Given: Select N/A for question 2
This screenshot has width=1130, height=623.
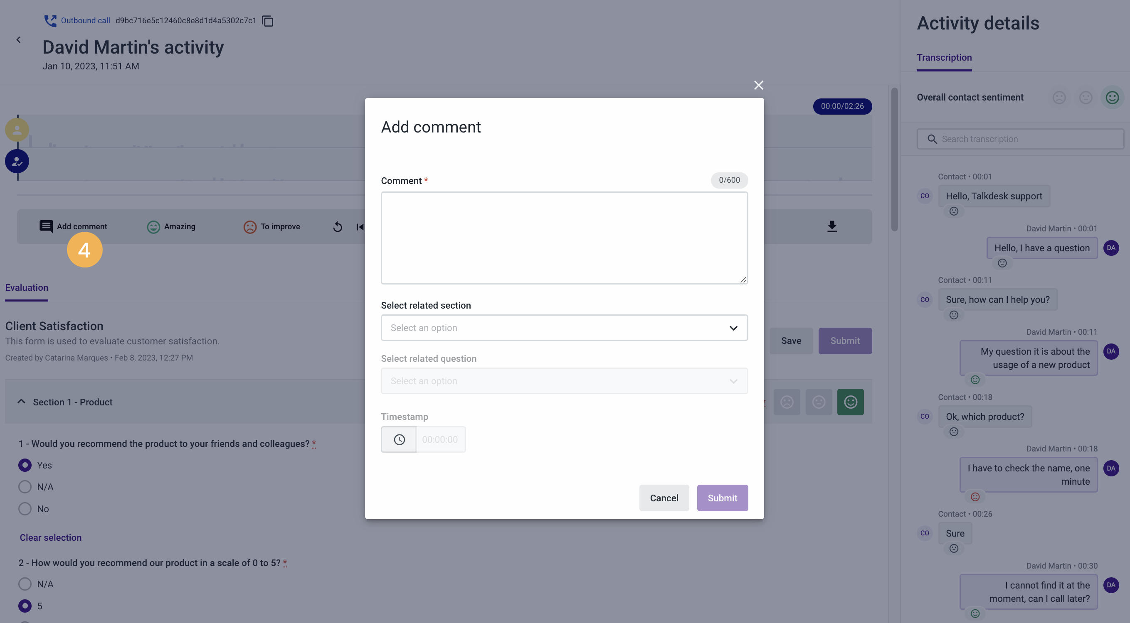Looking at the screenshot, I should coord(25,584).
